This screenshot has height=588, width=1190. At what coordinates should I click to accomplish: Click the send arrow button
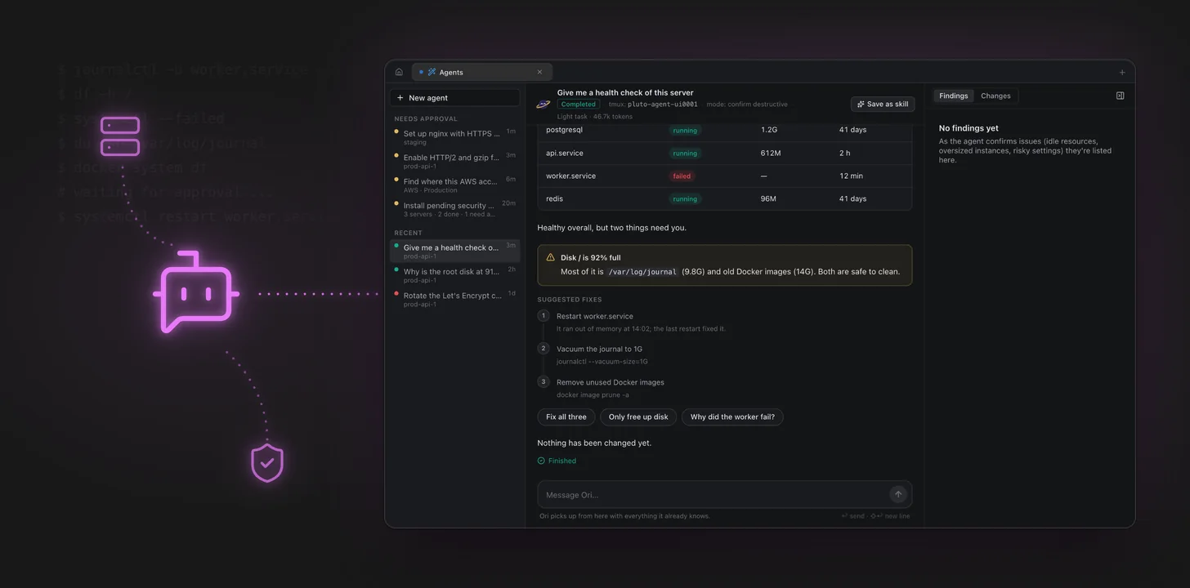(898, 494)
